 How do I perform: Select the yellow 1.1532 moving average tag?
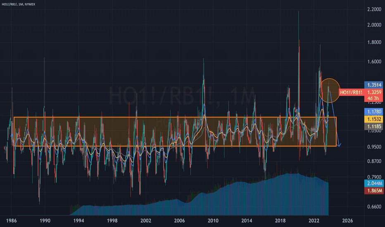[374, 119]
